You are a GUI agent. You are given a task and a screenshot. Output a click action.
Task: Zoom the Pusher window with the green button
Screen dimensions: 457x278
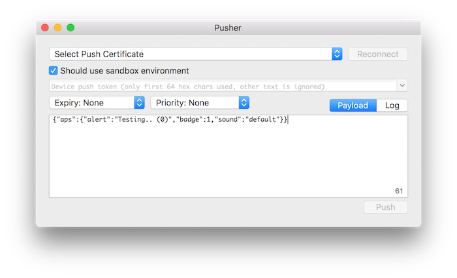pyautogui.click(x=71, y=28)
